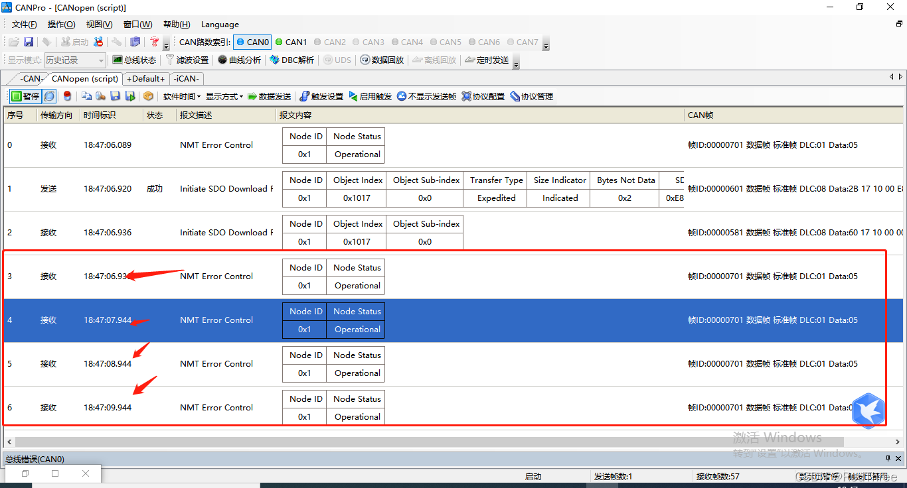Open 帮助(H) menu
The height and width of the screenshot is (488, 907).
pyautogui.click(x=177, y=24)
